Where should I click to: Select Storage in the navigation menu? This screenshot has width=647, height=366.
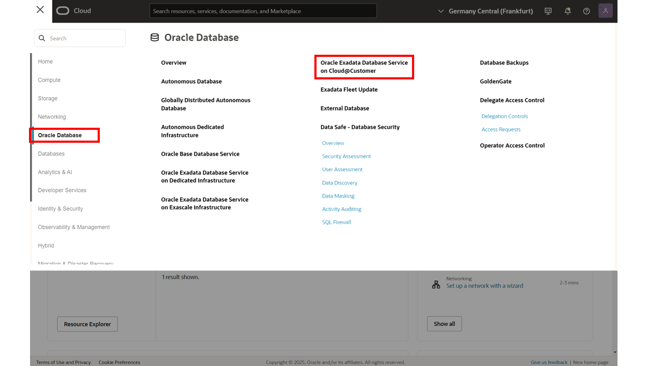pyautogui.click(x=48, y=98)
